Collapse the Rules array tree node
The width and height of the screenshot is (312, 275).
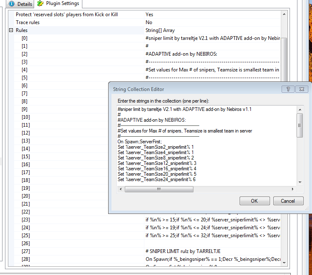(x=11, y=30)
